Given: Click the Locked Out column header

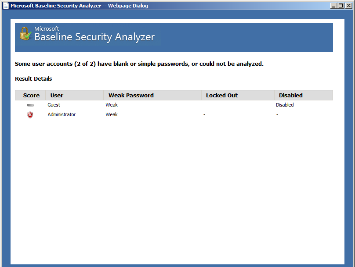Looking at the screenshot, I should click(x=238, y=95).
